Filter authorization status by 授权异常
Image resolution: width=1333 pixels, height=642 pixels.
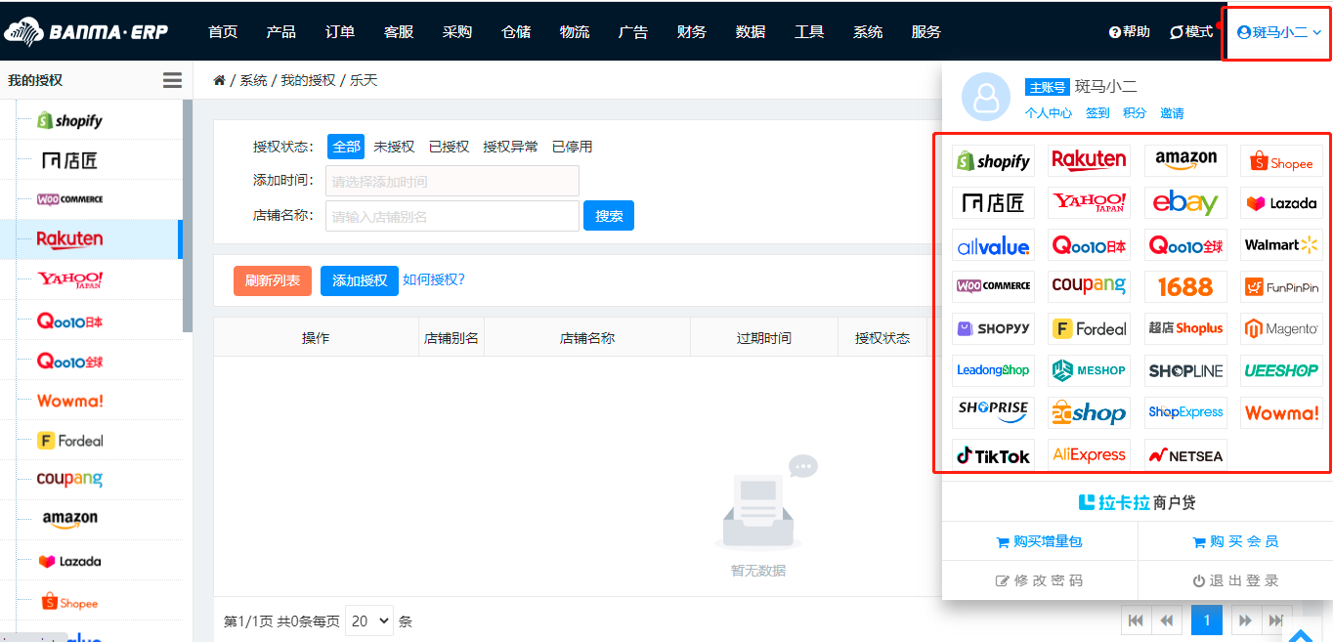click(510, 147)
